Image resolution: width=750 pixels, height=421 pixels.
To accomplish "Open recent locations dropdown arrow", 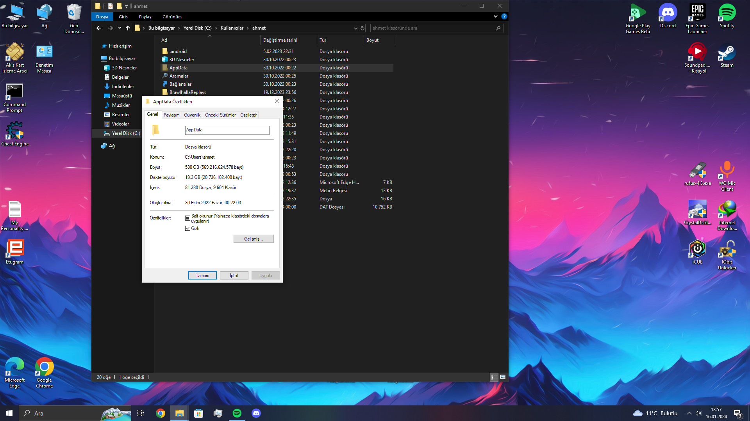I will click(120, 28).
